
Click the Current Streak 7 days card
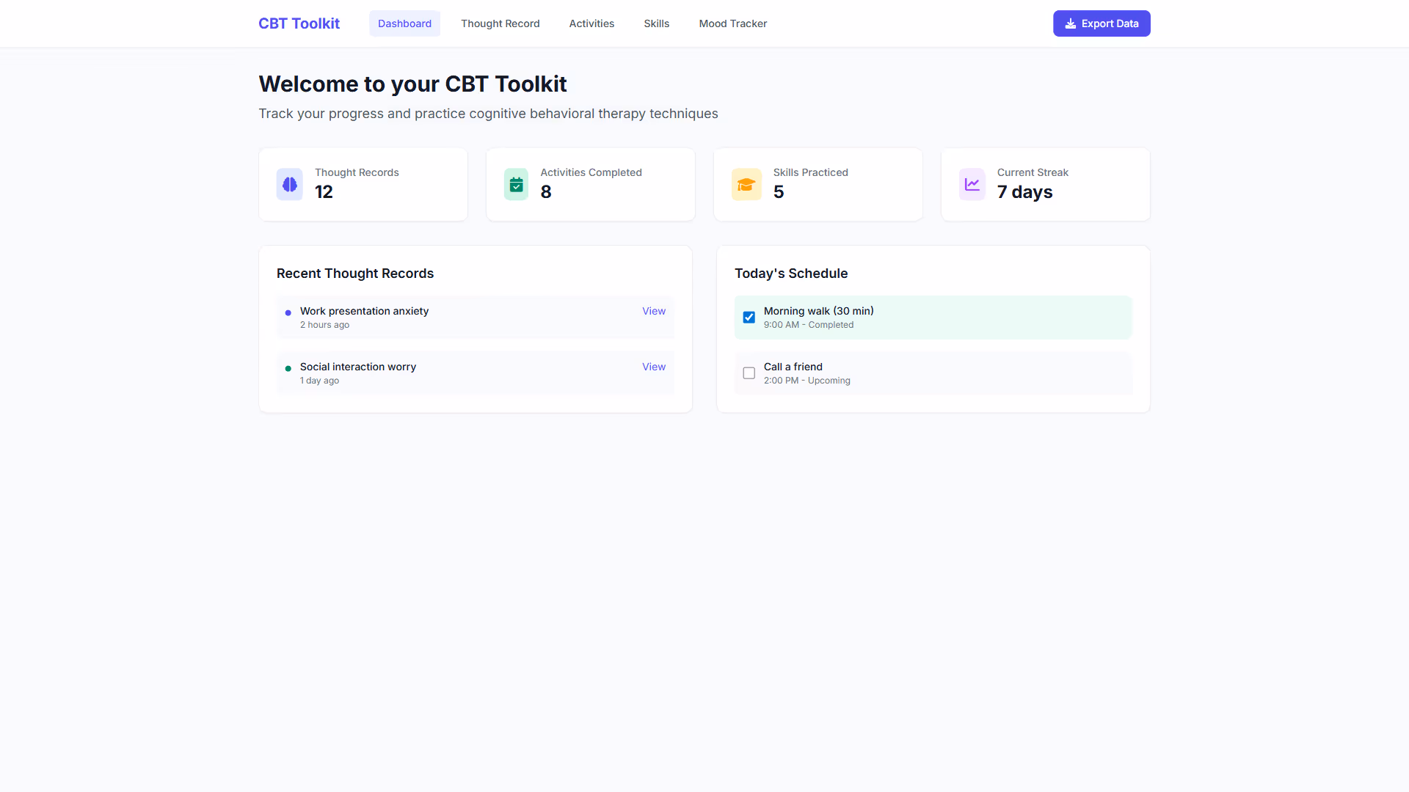[x=1045, y=184]
